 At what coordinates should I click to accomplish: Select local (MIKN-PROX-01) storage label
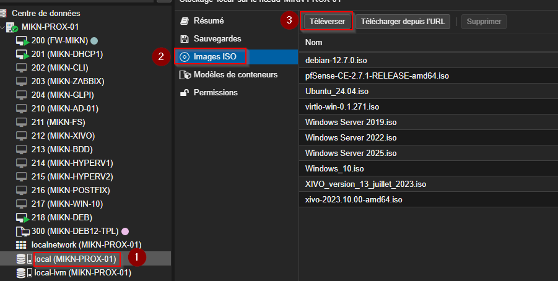pos(75,259)
